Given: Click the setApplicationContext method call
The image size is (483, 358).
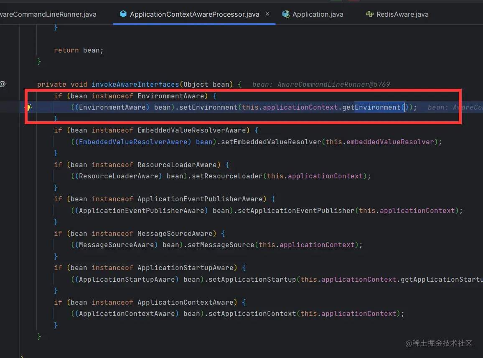Looking at the screenshot, I should pyautogui.click(x=252, y=314).
